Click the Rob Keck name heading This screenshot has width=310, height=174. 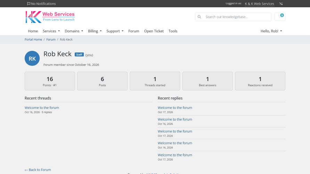pyautogui.click(x=57, y=54)
